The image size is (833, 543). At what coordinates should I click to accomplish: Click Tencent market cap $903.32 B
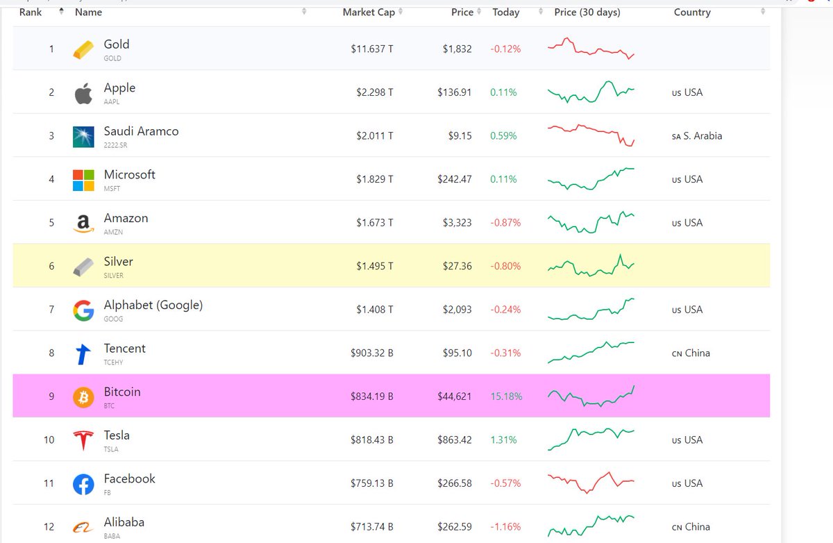[372, 353]
